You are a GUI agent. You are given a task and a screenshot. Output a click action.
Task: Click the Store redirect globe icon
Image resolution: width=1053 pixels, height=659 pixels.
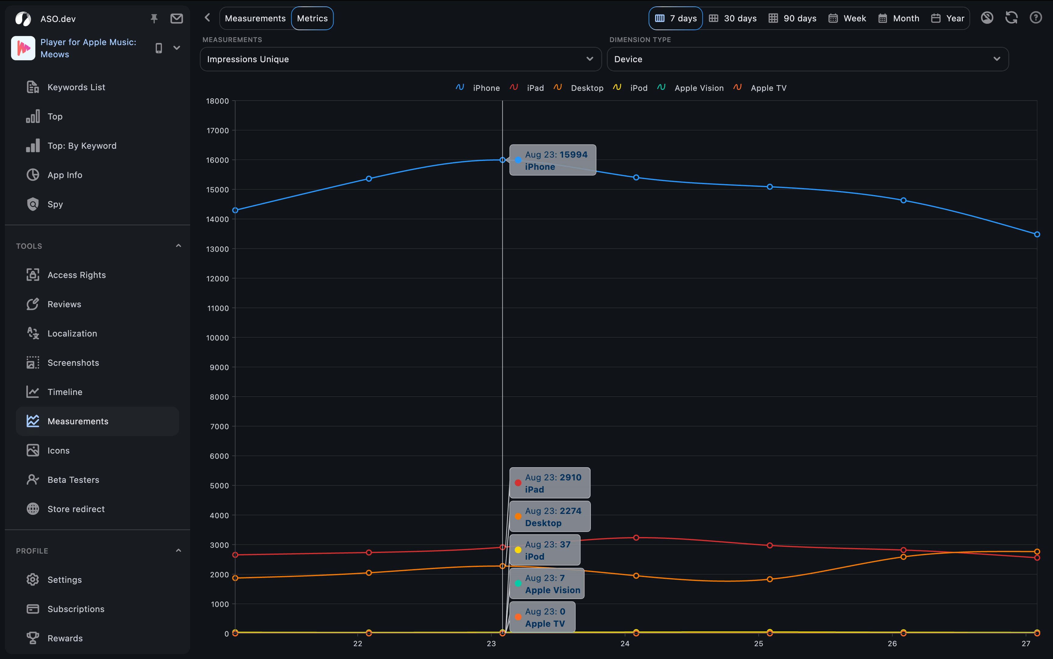[33, 509]
